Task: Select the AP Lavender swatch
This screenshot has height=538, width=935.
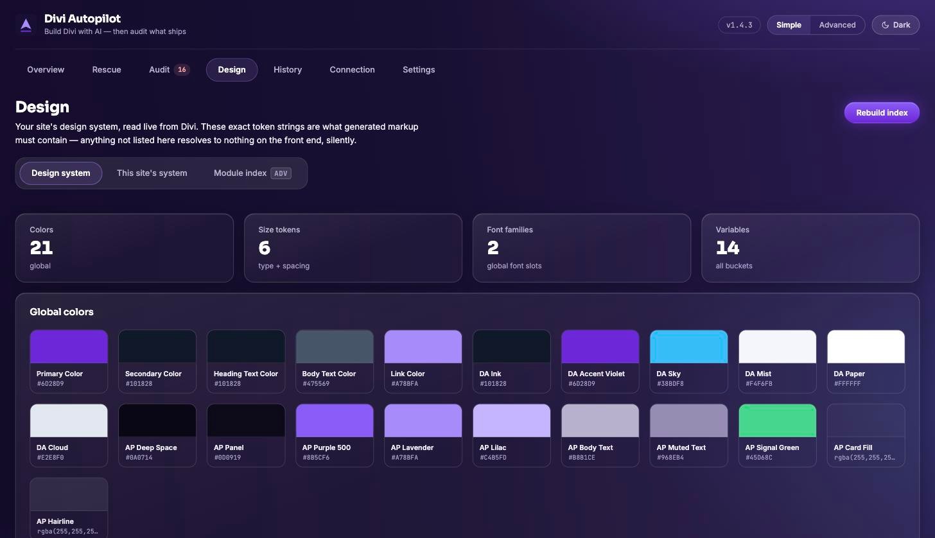Action: coord(423,435)
